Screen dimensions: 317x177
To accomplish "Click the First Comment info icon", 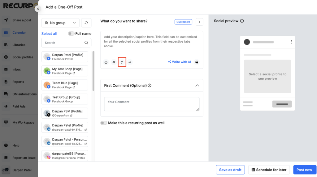I will [x=150, y=85].
